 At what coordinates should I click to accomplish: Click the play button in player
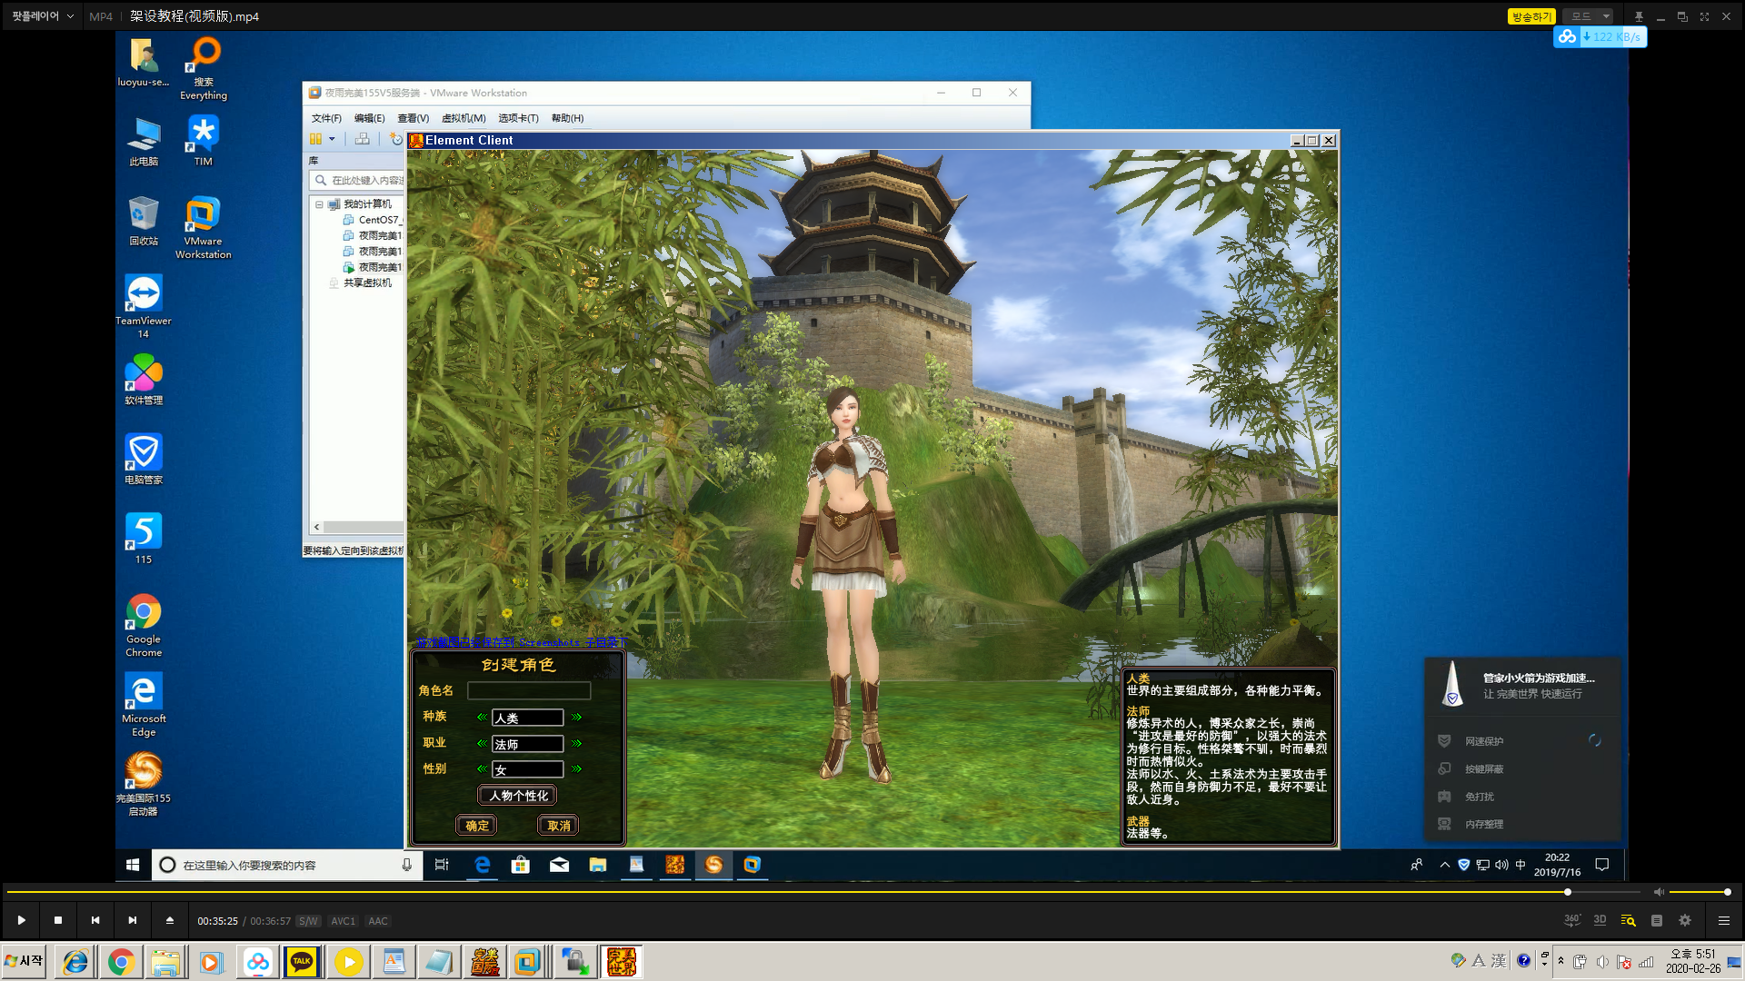click(21, 920)
